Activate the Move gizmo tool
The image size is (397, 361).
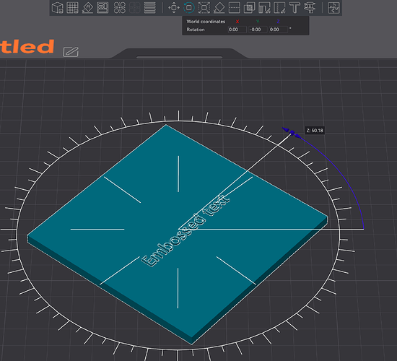(174, 8)
